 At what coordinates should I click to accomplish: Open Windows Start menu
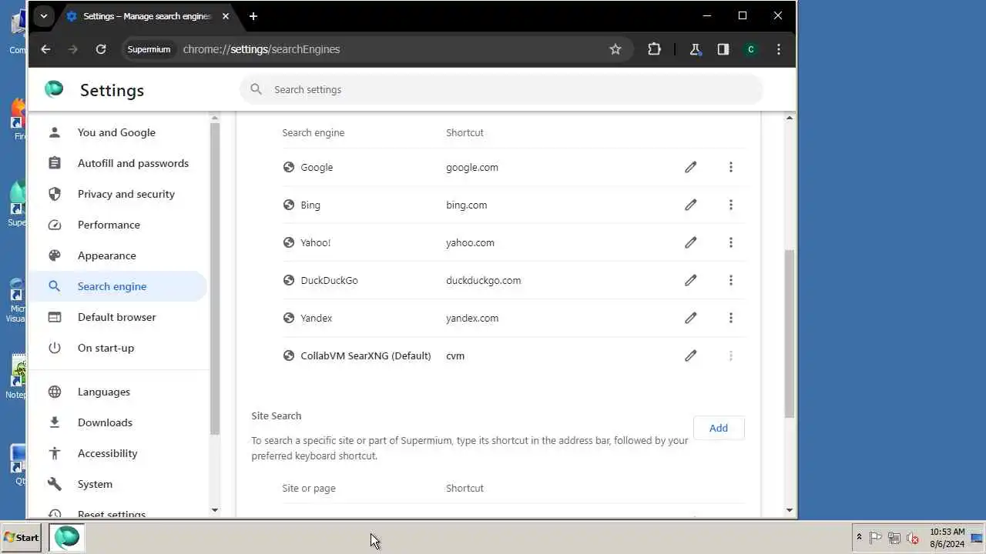pos(22,538)
